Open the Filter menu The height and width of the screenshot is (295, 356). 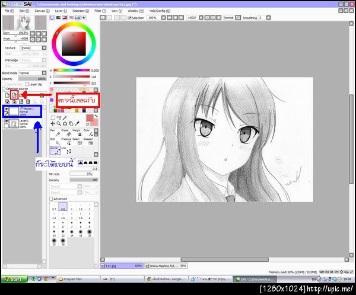[100, 11]
